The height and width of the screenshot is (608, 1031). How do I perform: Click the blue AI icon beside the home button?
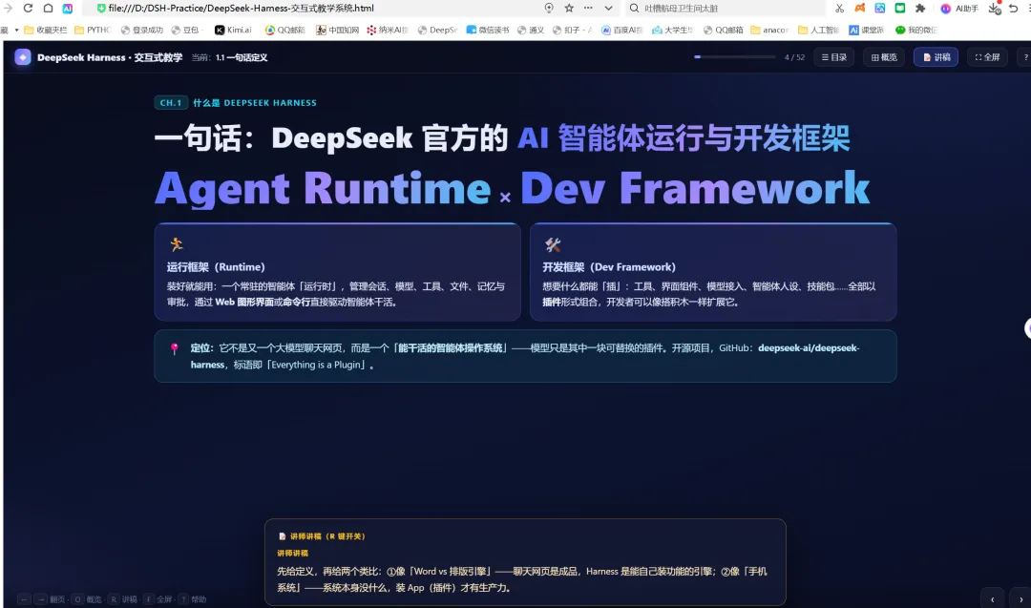tap(67, 9)
